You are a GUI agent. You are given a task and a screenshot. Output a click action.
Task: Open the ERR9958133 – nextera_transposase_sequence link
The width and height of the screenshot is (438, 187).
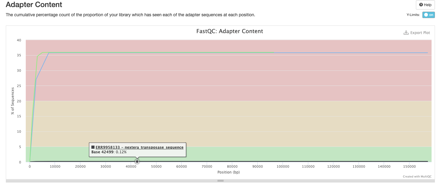click(139, 147)
